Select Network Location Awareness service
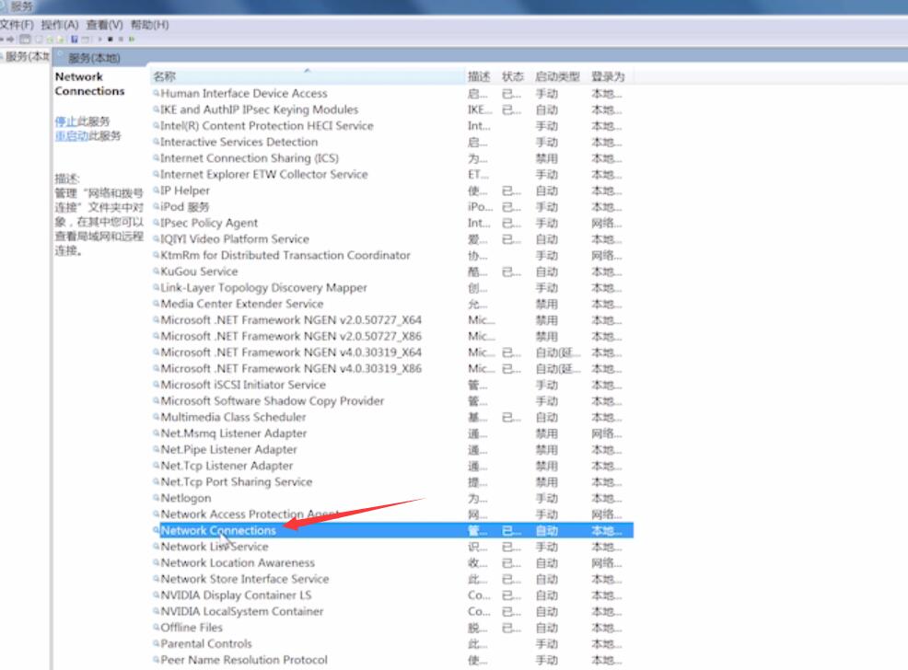Screen dimensions: 908x670 (x=238, y=562)
